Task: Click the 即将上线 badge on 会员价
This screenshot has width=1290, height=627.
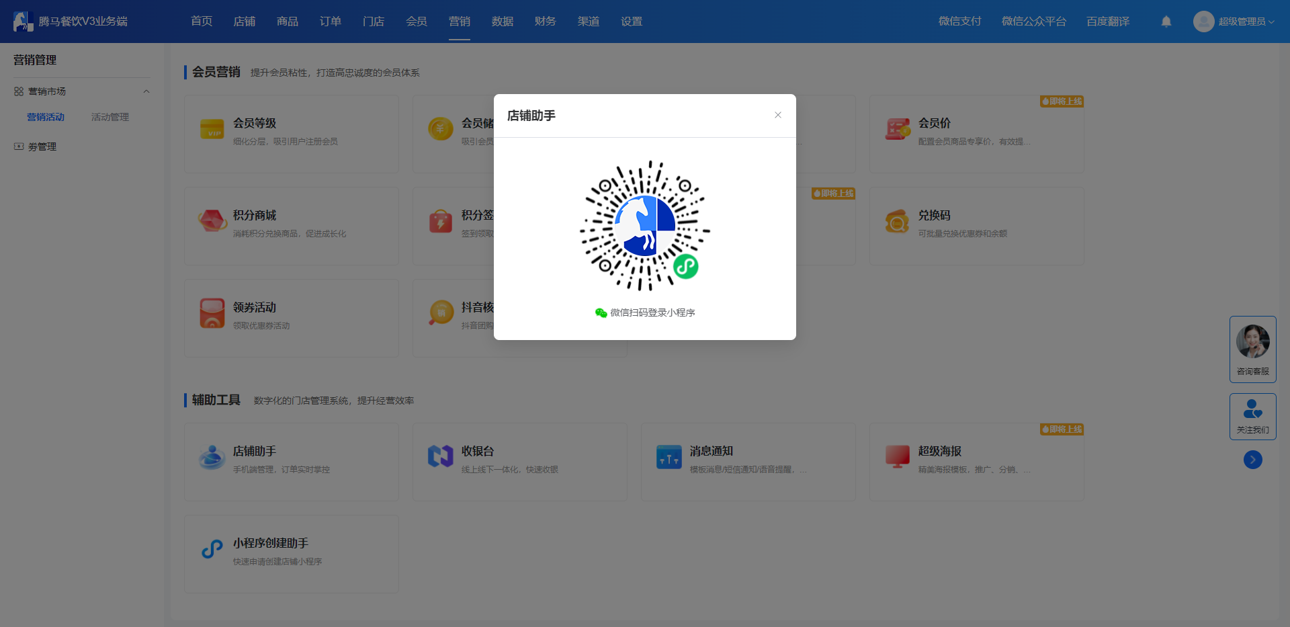Action: click(x=1062, y=101)
